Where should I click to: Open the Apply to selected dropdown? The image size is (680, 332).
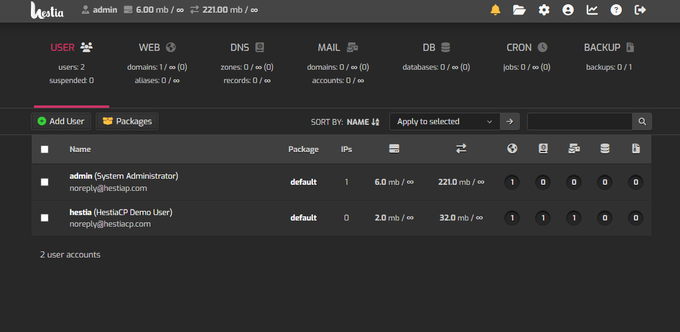pos(445,121)
